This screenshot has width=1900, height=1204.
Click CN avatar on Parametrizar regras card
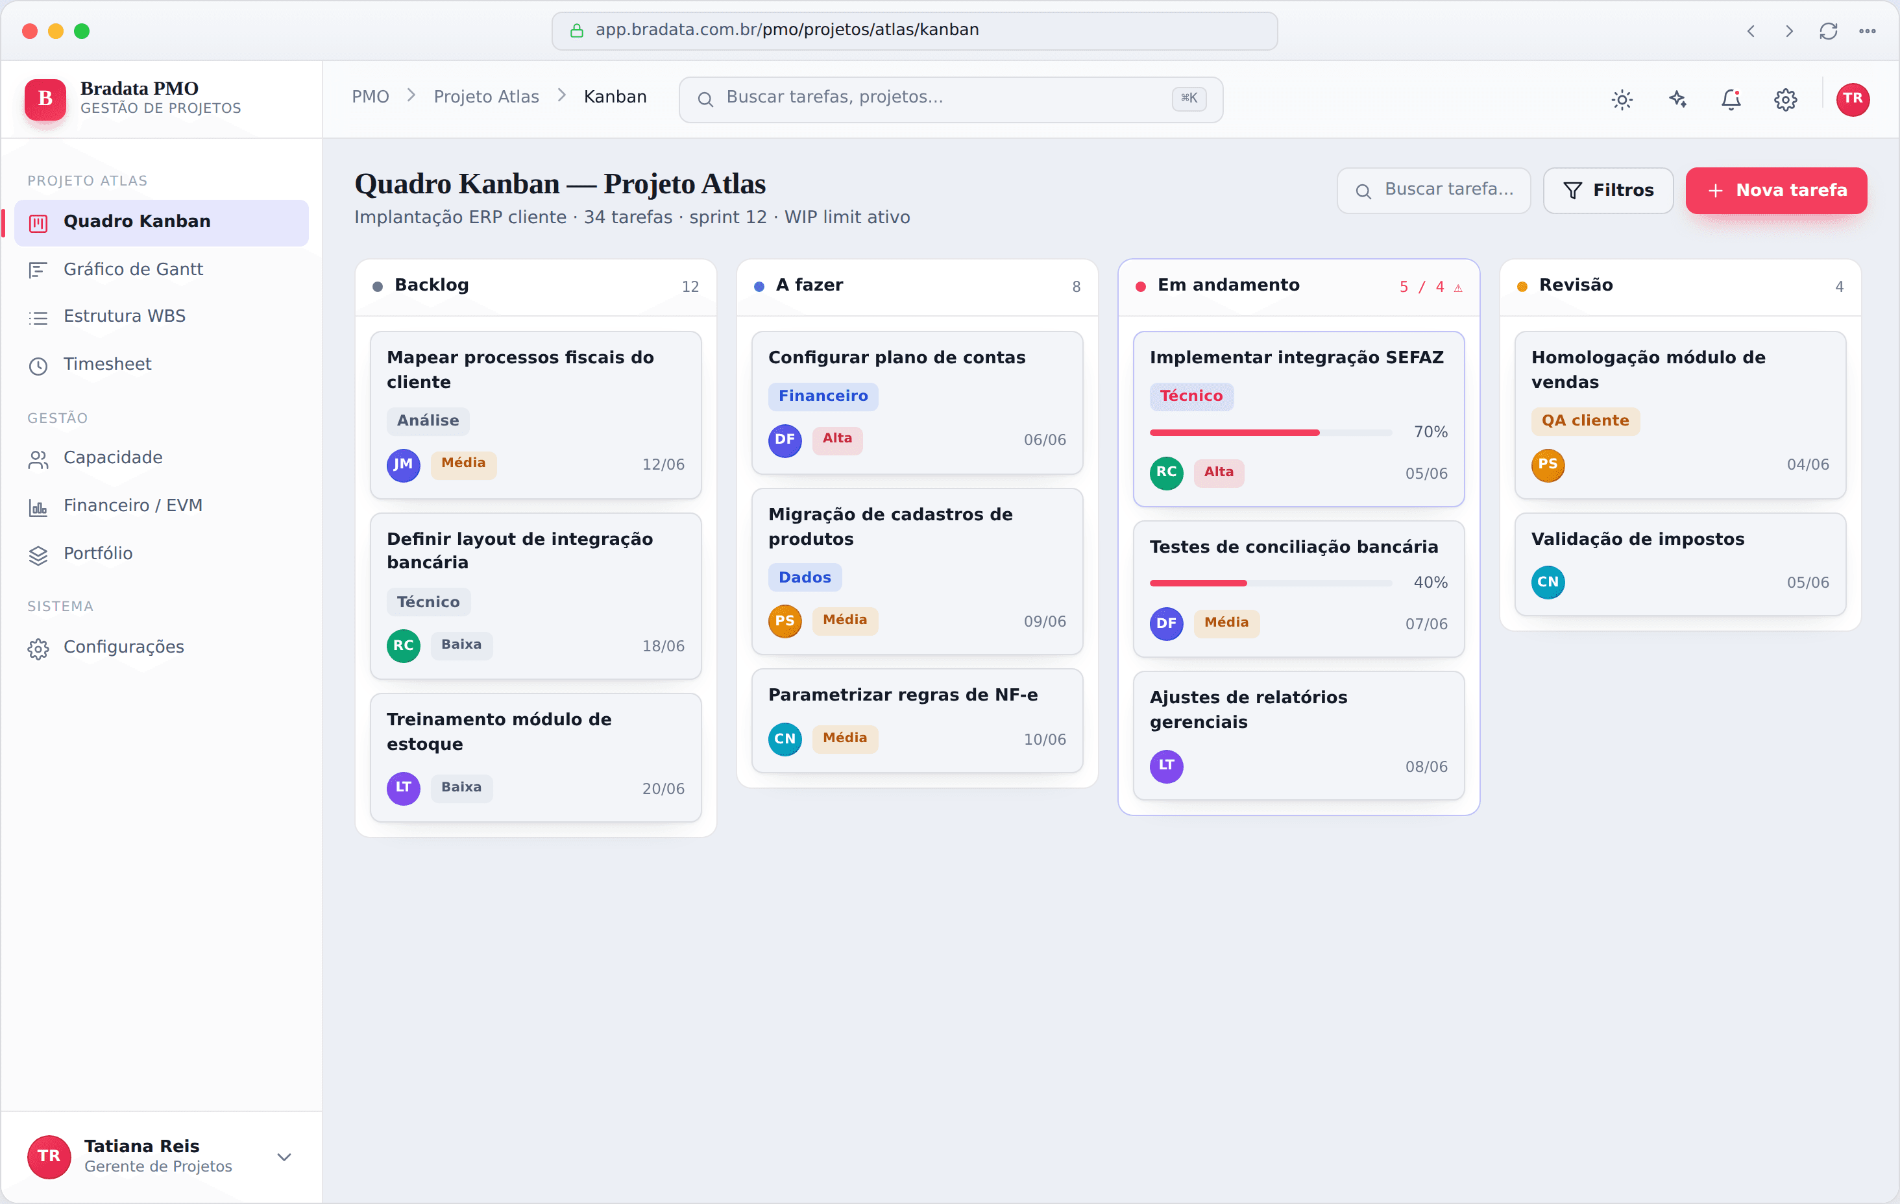785,740
